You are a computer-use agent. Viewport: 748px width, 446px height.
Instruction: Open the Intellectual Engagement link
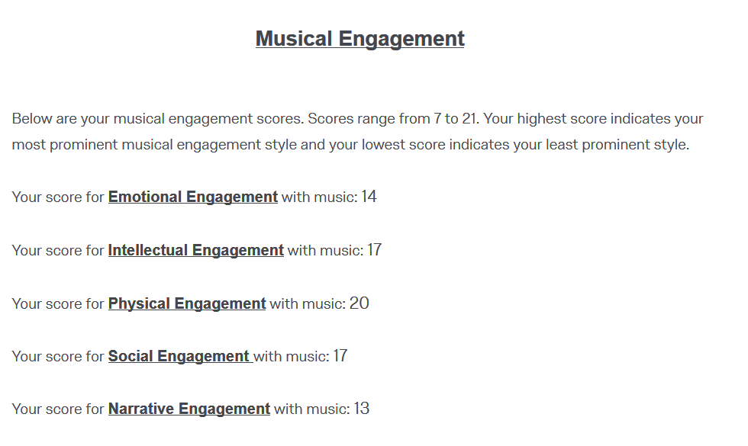[x=195, y=250]
